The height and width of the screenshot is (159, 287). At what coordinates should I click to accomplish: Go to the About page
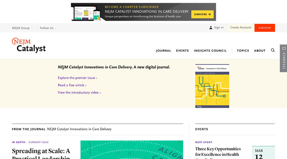coord(260,51)
